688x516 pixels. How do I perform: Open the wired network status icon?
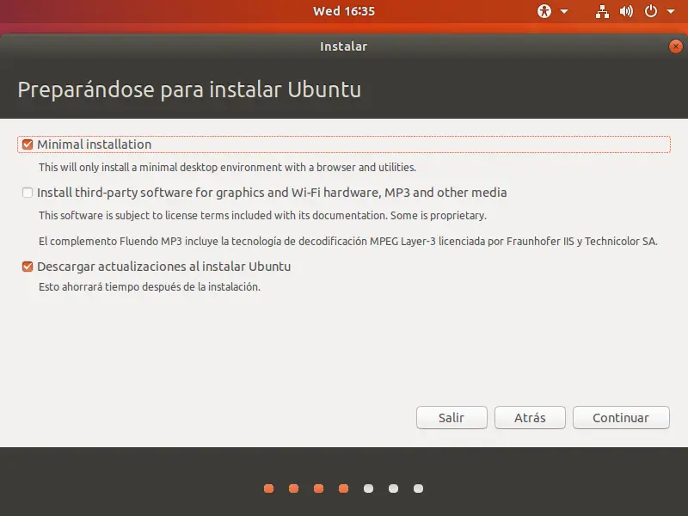(x=602, y=11)
